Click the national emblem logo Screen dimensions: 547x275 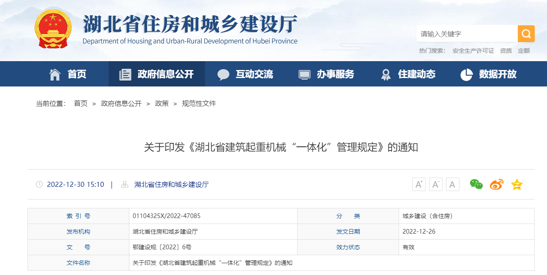[53, 29]
